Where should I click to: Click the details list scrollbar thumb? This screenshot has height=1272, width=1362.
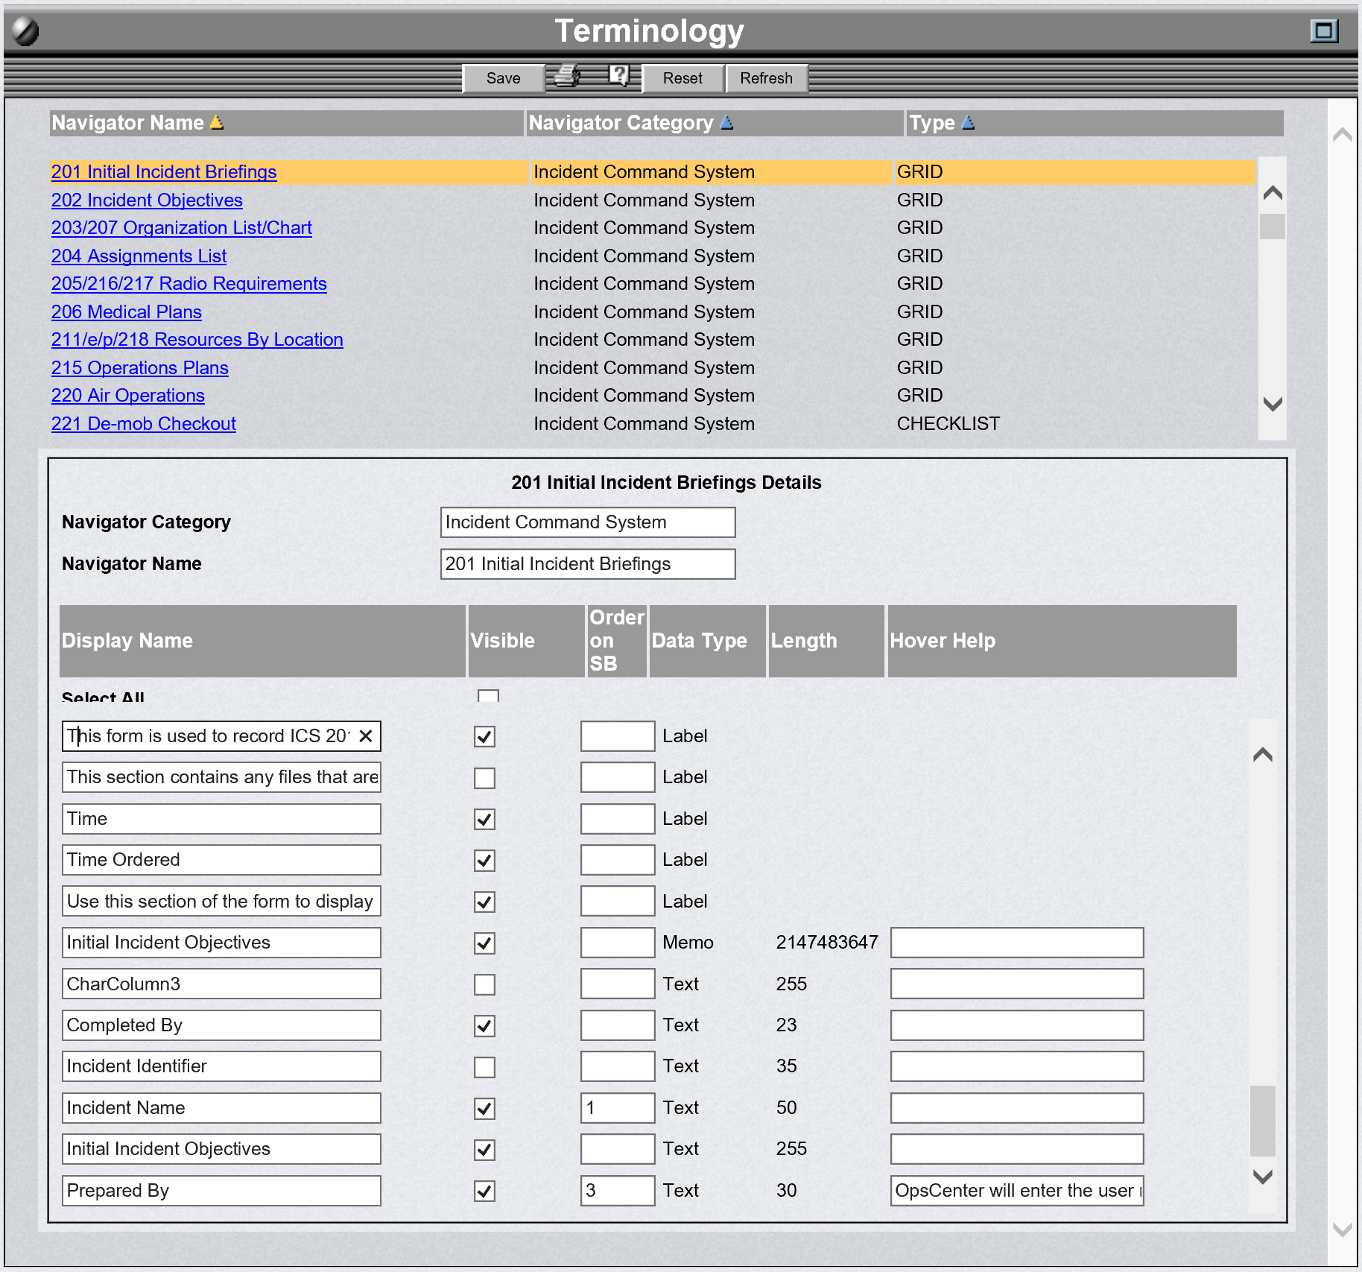click(x=1262, y=1120)
